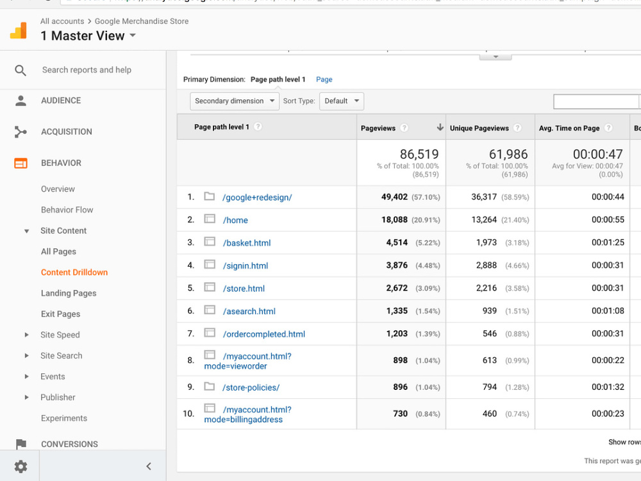Viewport: 641px width, 481px height.
Task: Click page icon for myaccount vieworder row
Action: pyautogui.click(x=210, y=355)
